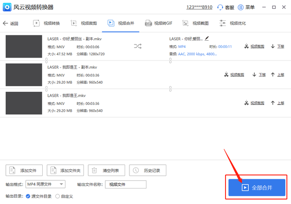Click thumbnail of 你好,爱丽丝 - 副本.mkv
Image resolution: width=291 pixels, height=204 pixels.
click(x=24, y=46)
